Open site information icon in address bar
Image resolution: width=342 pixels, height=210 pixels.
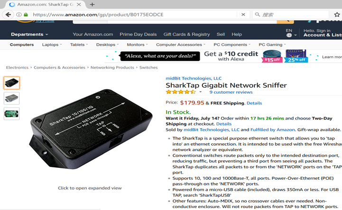pyautogui.click(x=19, y=15)
